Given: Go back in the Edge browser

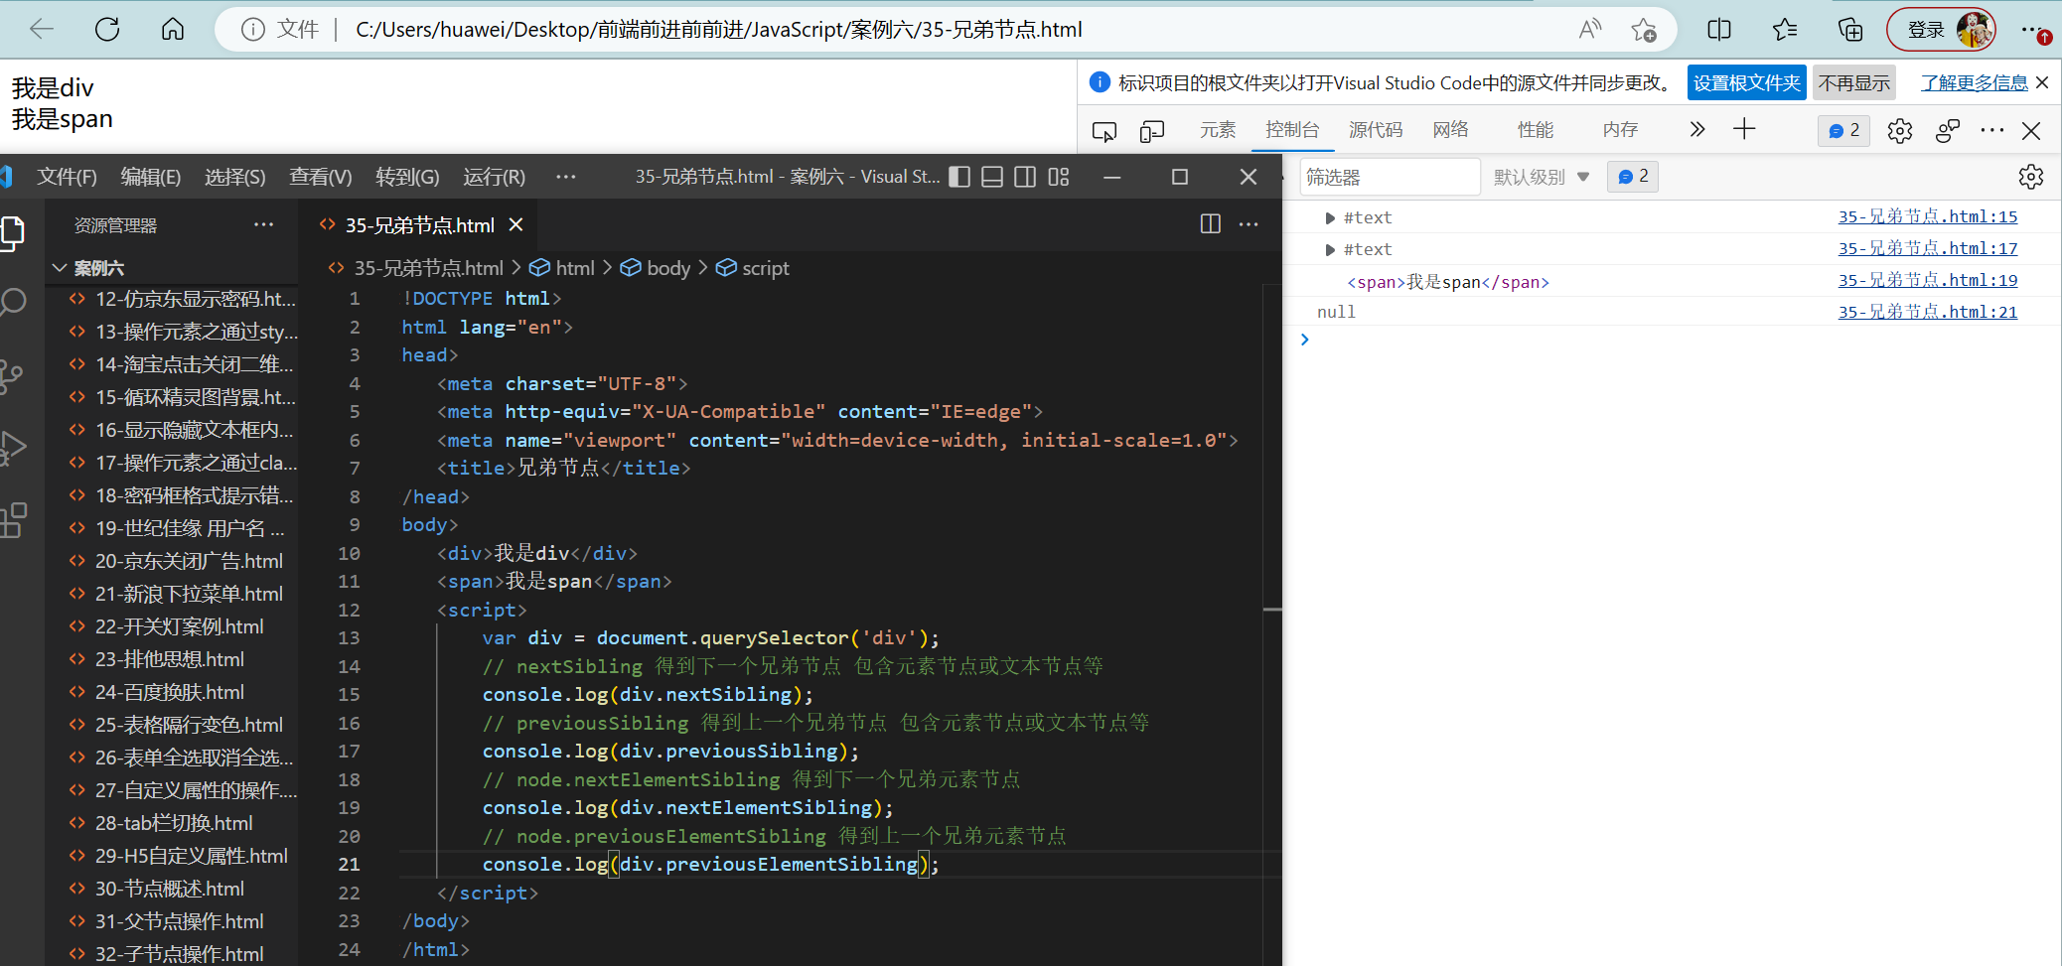Looking at the screenshot, I should pyautogui.click(x=42, y=29).
